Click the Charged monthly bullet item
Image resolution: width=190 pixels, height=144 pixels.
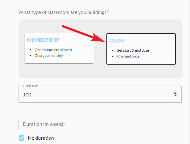[49, 56]
